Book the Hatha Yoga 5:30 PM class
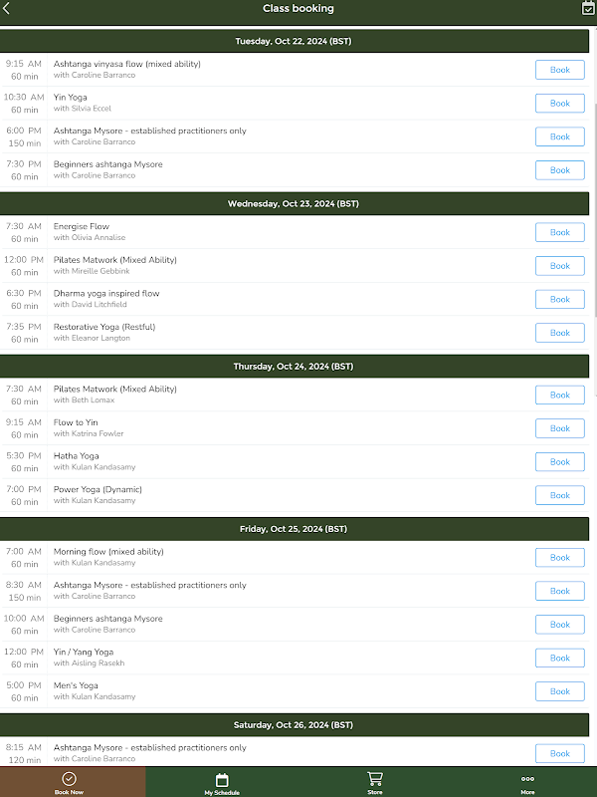The width and height of the screenshot is (597, 797). click(x=559, y=462)
